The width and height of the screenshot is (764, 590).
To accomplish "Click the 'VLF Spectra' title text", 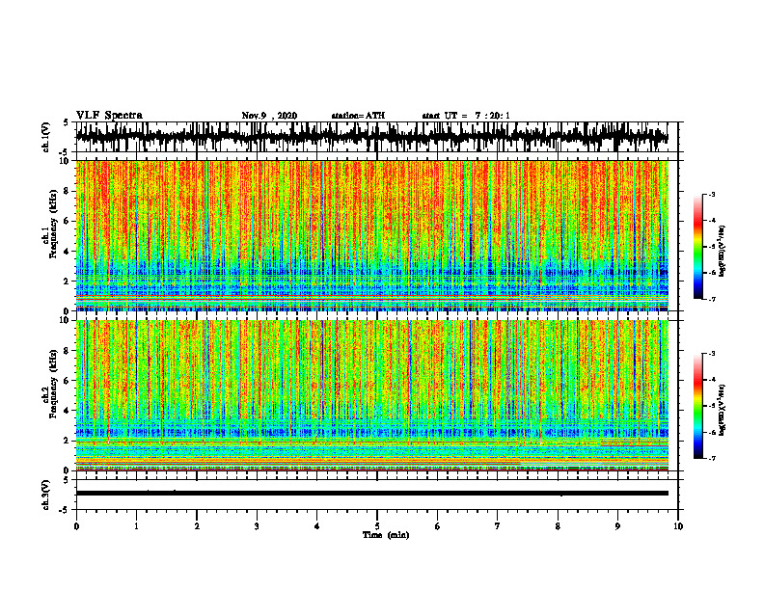I will pos(109,116).
